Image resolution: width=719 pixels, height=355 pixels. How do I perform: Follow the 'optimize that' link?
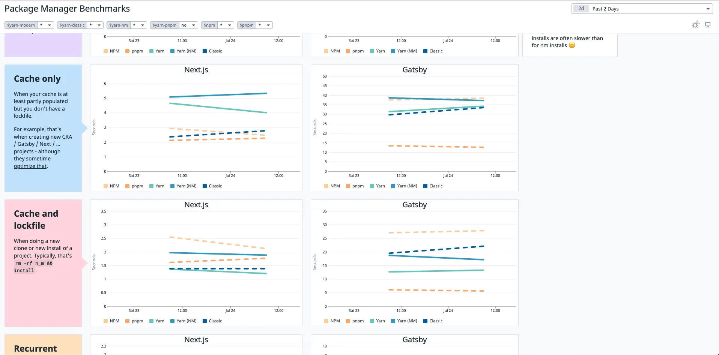coord(30,166)
